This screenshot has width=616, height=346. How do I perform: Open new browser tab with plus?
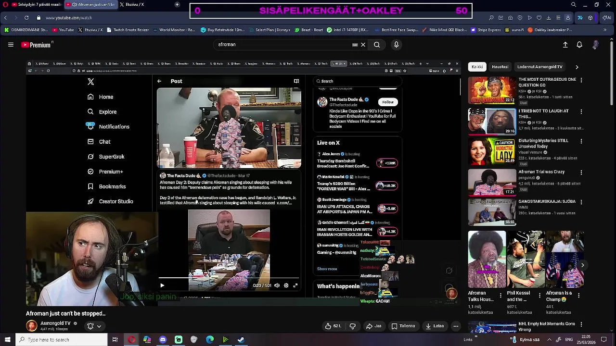[x=177, y=4]
